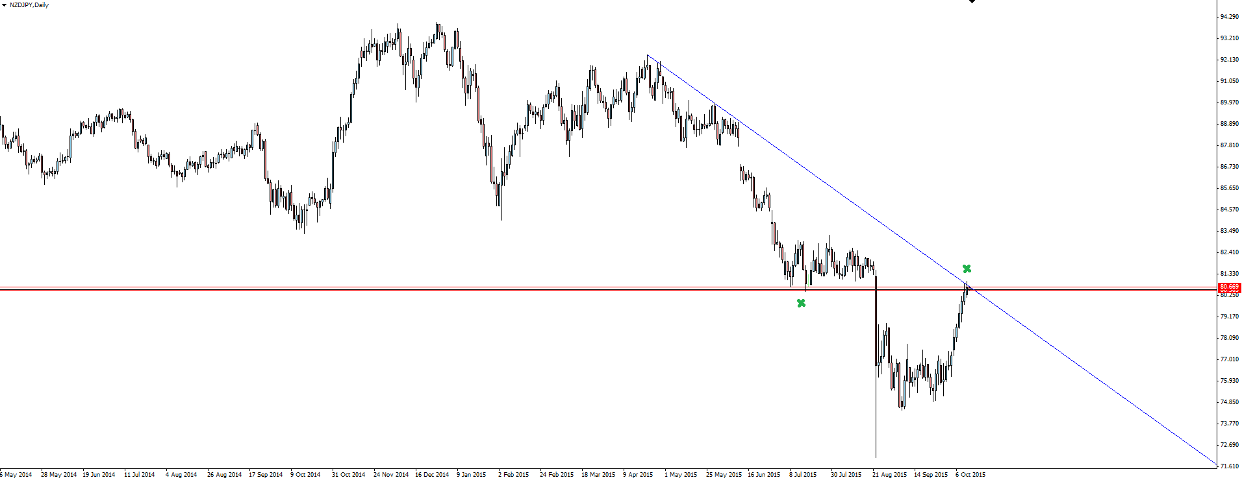
Task: Click the 88.890 price scale label
Action: tap(1229, 124)
